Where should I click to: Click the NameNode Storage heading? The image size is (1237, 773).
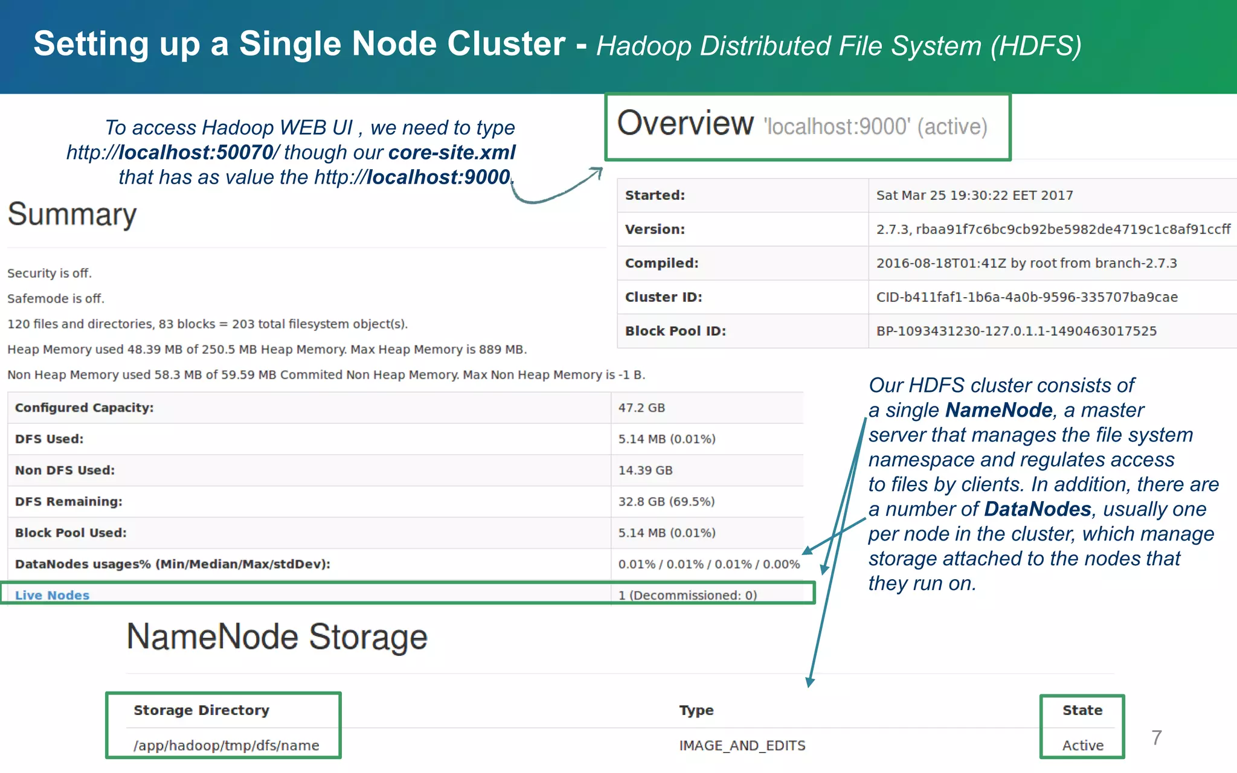point(277,637)
